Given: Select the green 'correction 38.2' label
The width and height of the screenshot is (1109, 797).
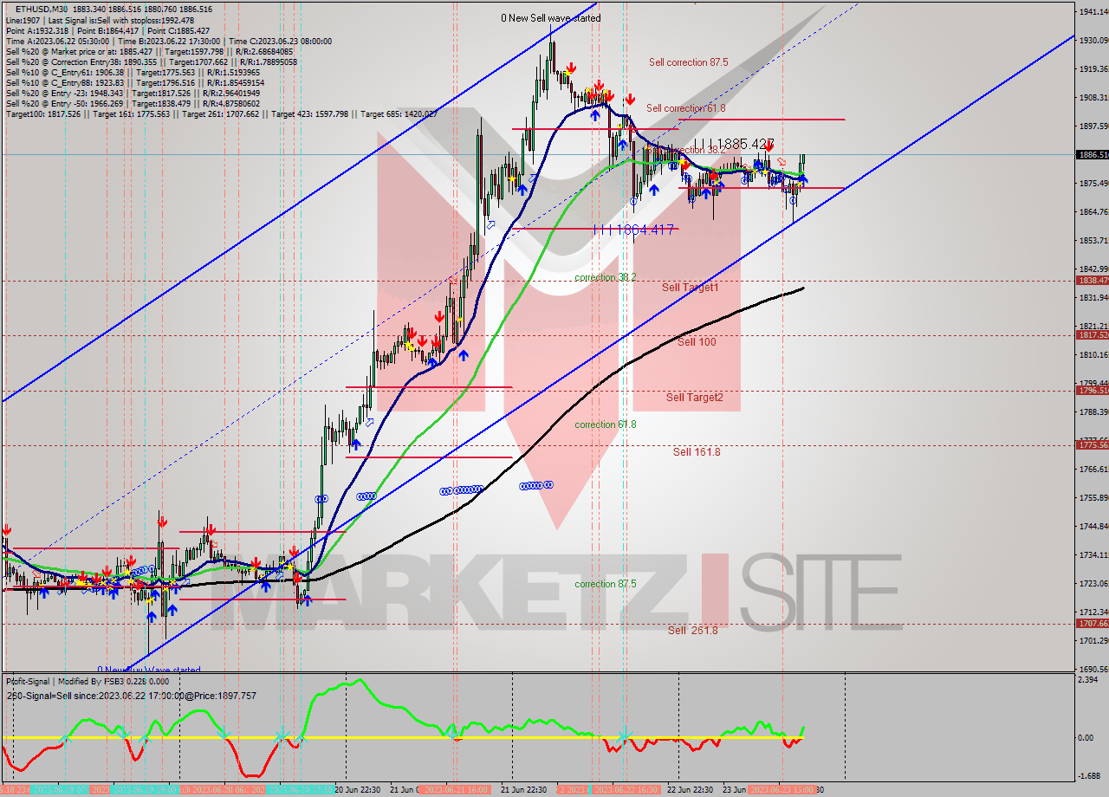Looking at the screenshot, I should 606,277.
